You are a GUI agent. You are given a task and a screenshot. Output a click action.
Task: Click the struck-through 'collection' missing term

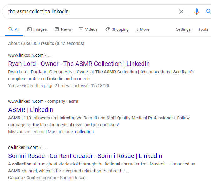(35, 132)
